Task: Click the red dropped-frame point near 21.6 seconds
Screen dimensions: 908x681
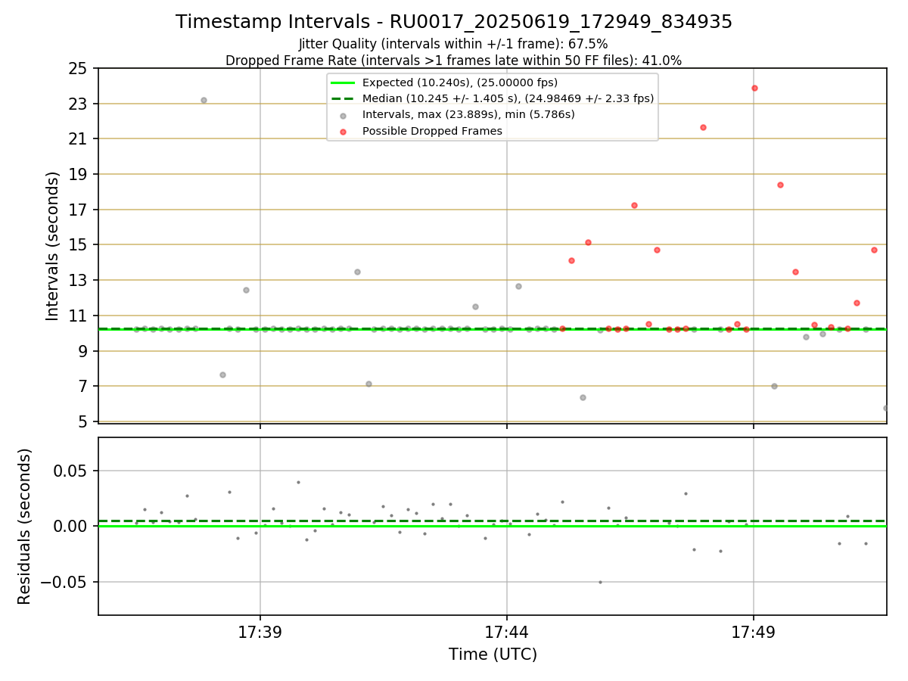Action: coord(703,127)
